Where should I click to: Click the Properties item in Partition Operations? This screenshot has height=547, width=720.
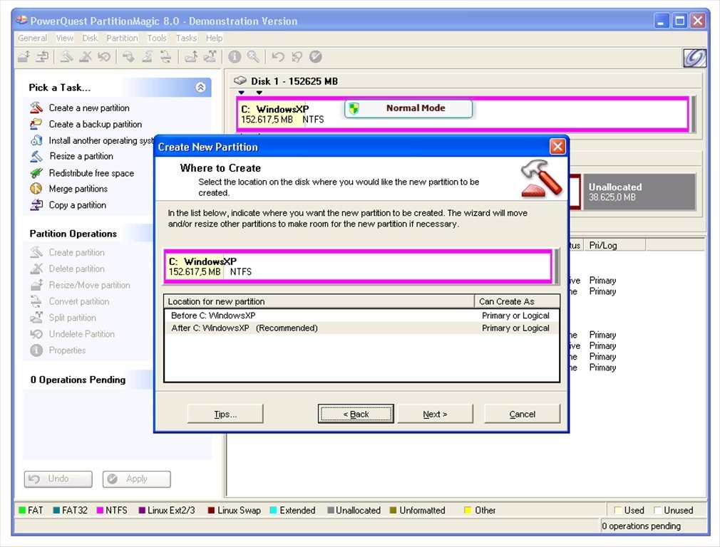(67, 350)
